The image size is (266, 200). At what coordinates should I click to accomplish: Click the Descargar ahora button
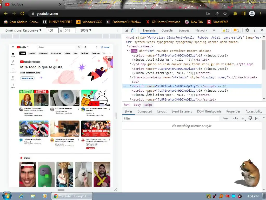click(27, 78)
